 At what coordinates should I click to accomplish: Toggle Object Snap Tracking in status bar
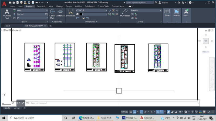pos(158,112)
